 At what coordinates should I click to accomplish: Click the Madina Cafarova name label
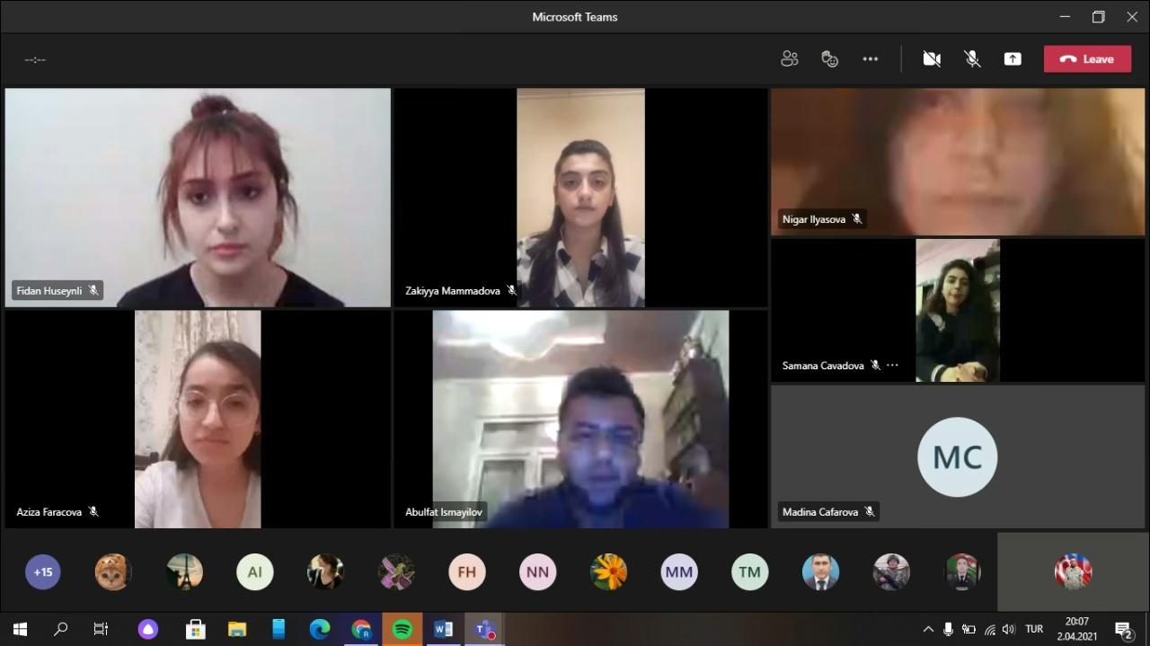click(820, 512)
